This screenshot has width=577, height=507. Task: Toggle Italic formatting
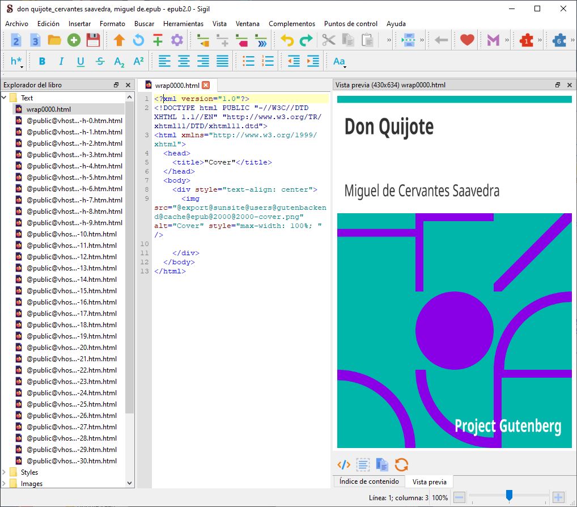(61, 61)
